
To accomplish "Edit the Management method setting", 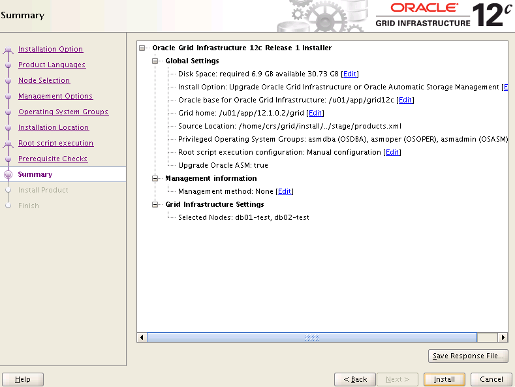I will coord(285,191).
